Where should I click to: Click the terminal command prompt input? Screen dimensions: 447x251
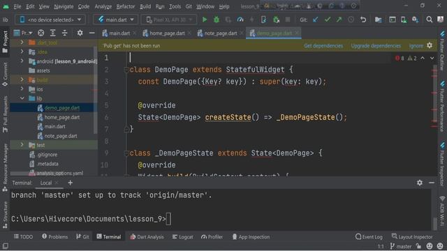coord(169,219)
